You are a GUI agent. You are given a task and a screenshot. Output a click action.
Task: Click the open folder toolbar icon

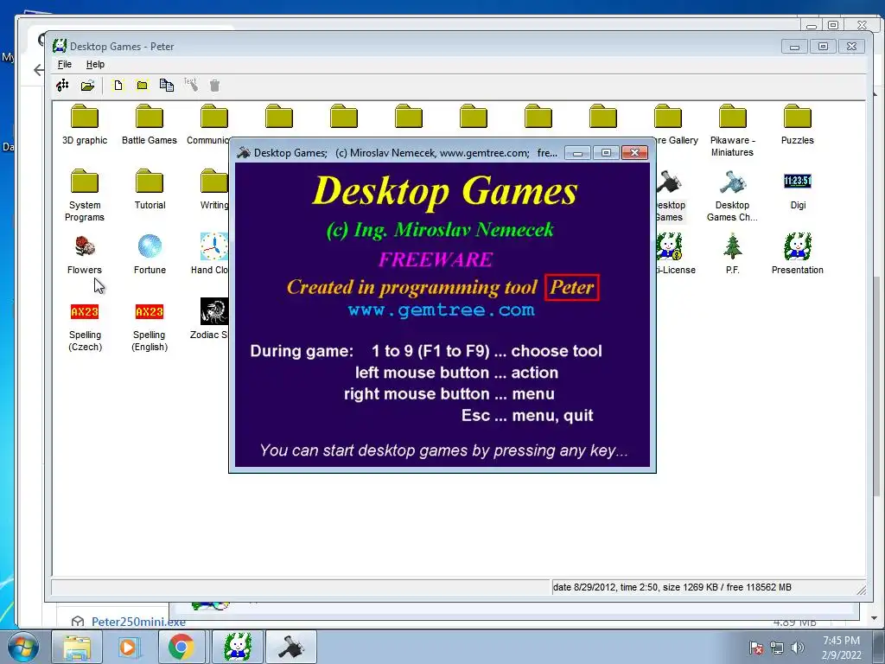pyautogui.click(x=87, y=86)
